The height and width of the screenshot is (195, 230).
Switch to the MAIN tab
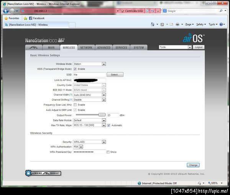click(x=51, y=48)
